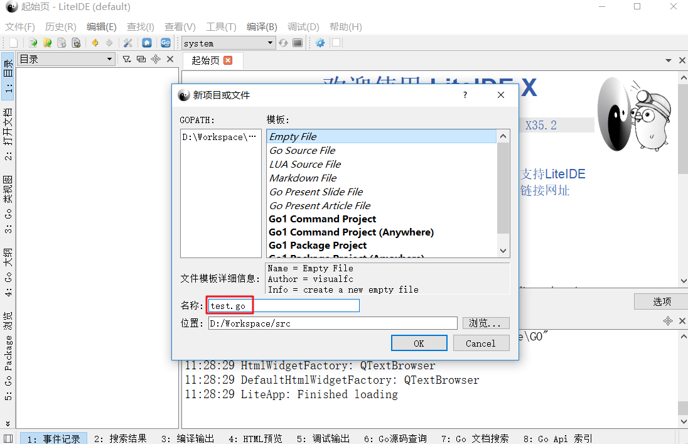Click the reload environment icon
The height and width of the screenshot is (444, 688).
[284, 43]
